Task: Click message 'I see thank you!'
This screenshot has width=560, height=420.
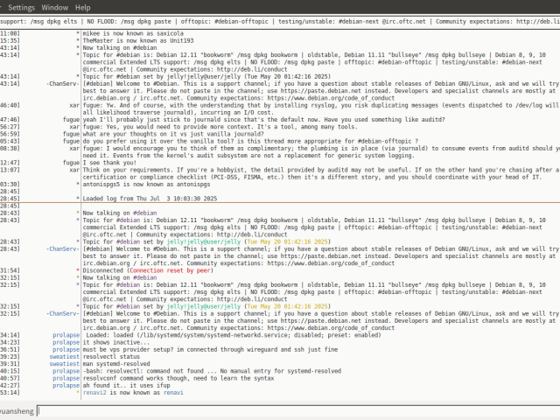Action: point(109,163)
